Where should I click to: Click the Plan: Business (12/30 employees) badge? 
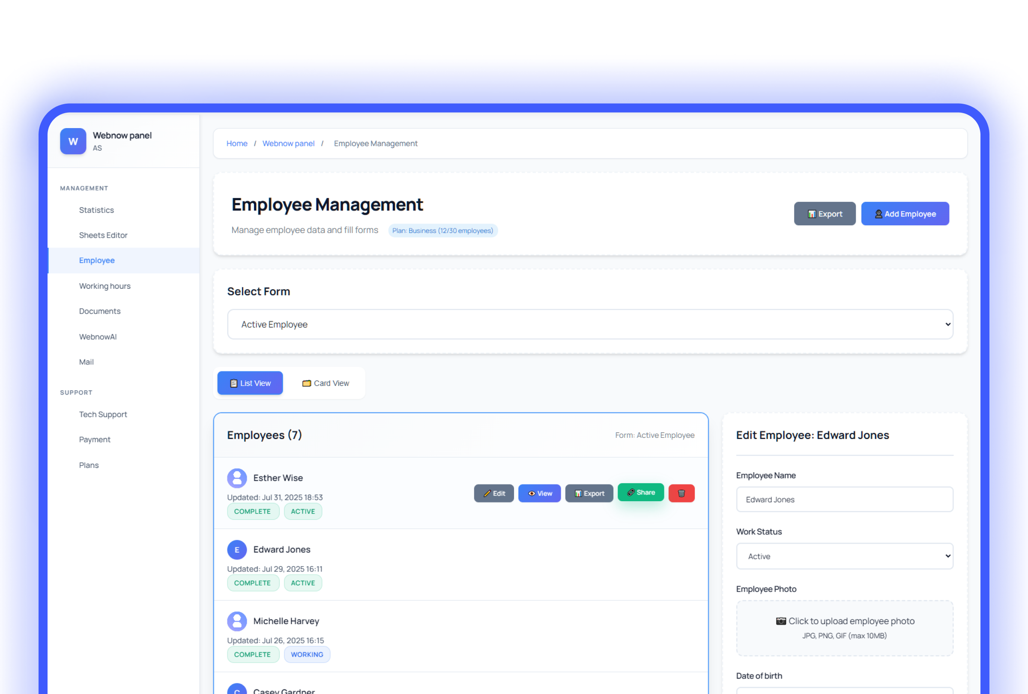[x=443, y=230]
